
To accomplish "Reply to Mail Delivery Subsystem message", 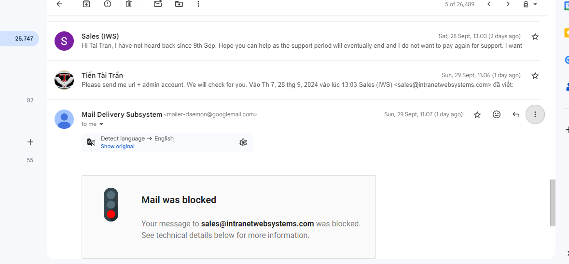I will [515, 115].
